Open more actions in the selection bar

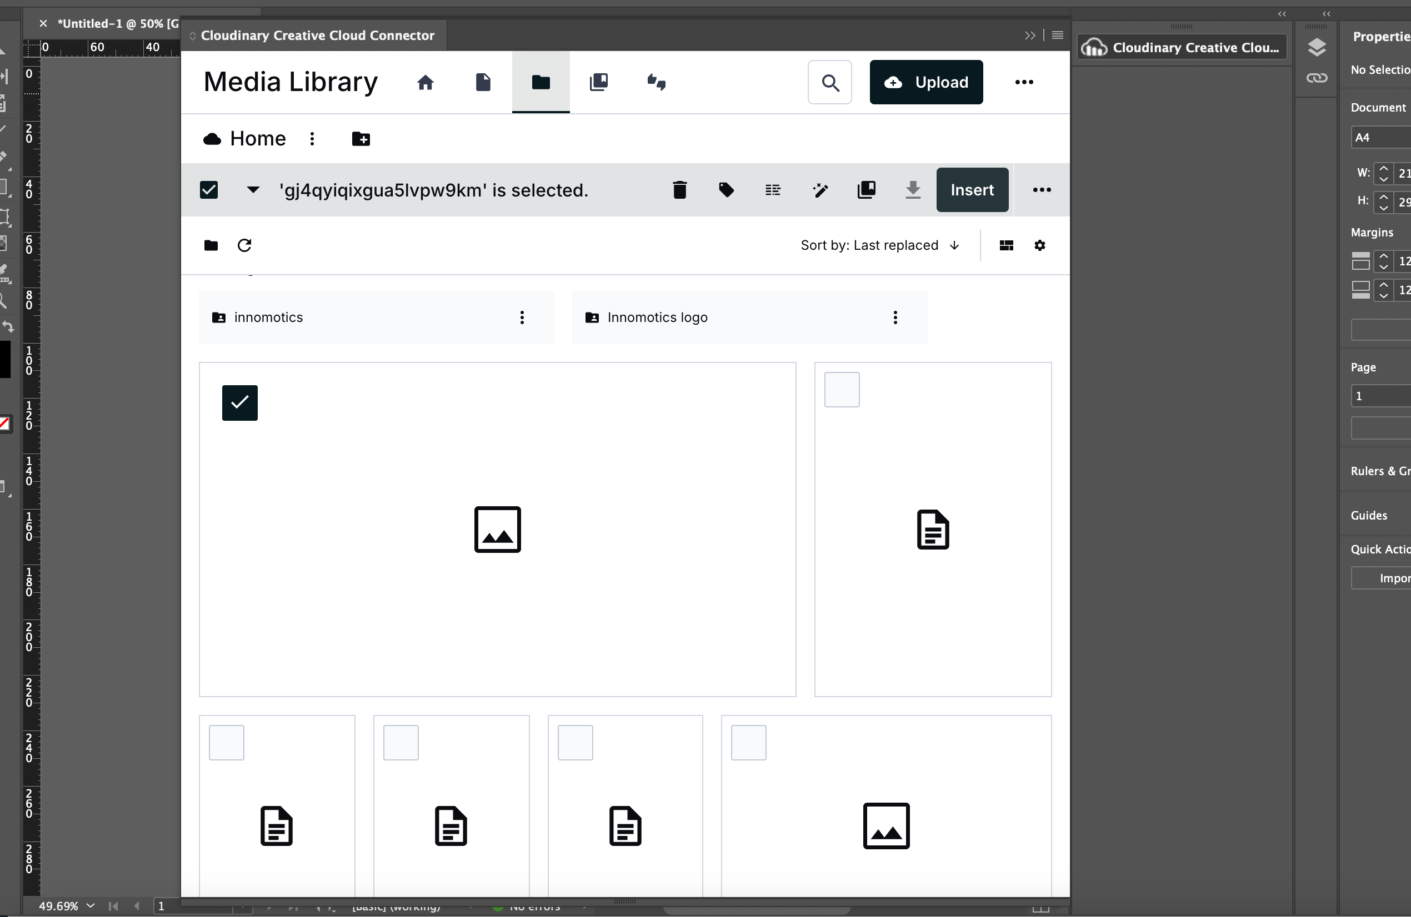1042,190
